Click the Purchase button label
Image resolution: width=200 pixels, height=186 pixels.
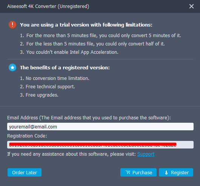pos(142,173)
